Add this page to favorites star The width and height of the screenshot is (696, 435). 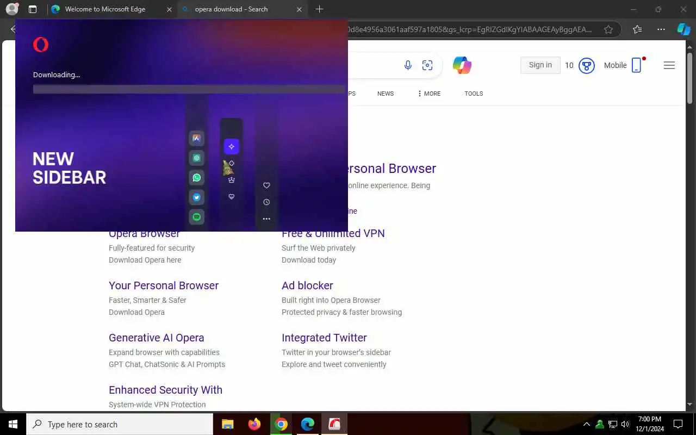pyautogui.click(x=608, y=29)
